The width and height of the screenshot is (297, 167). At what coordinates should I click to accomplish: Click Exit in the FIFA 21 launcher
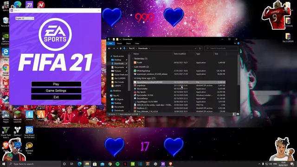click(56, 97)
